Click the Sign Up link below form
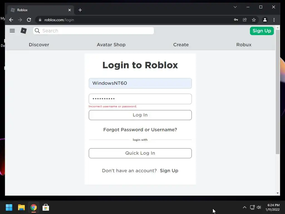Viewport: 285px width, 214px height. pos(169,171)
